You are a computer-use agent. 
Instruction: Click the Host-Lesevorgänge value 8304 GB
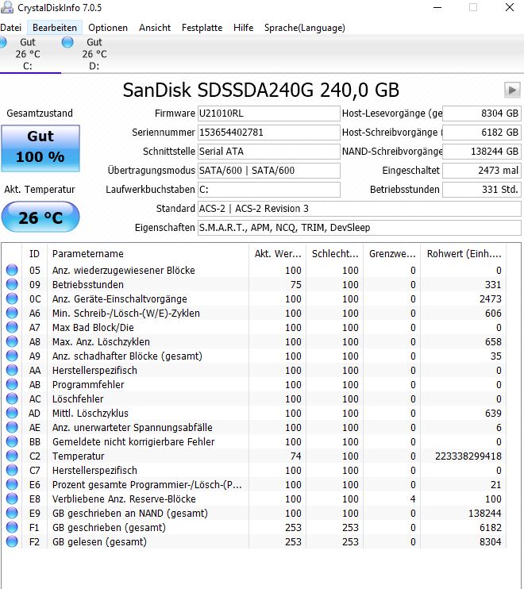482,114
